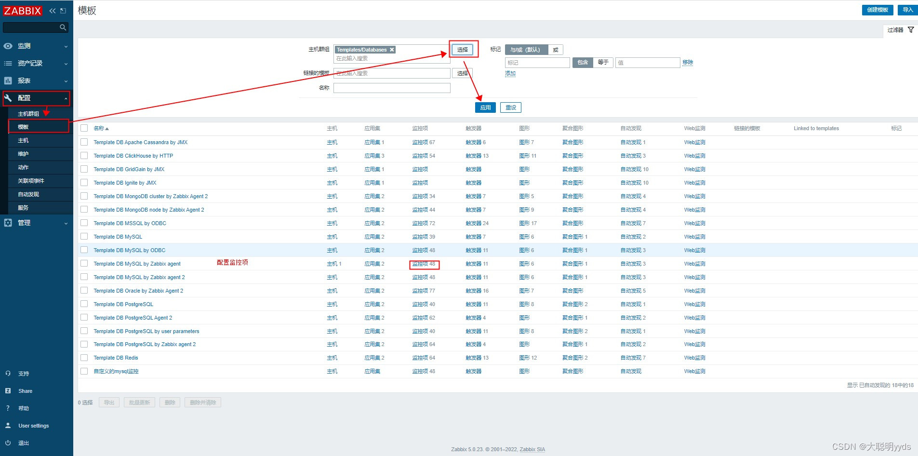
Task: Select the 与/或 (默认) tag mode
Action: coord(526,50)
